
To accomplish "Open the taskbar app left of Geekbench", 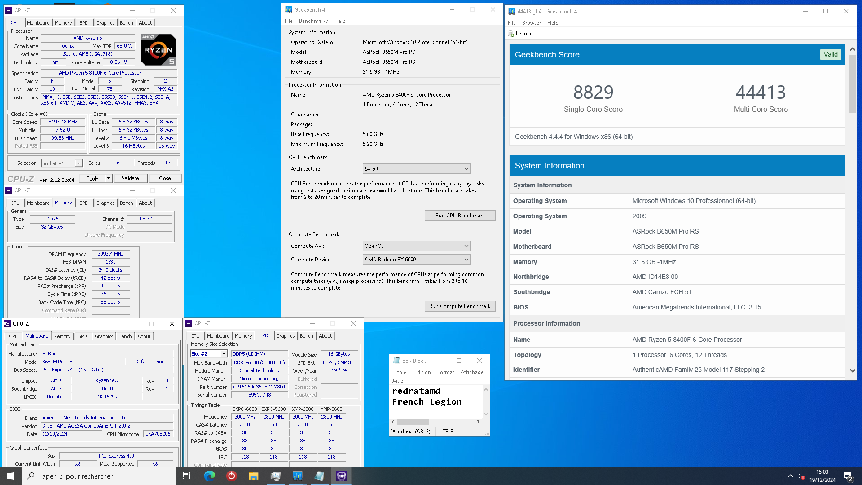I will 275,476.
